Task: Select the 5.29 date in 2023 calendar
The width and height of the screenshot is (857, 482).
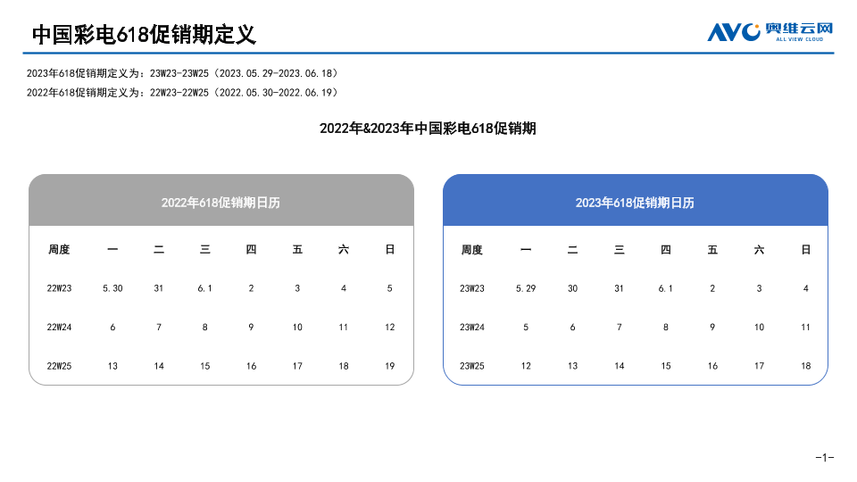Action: click(526, 288)
